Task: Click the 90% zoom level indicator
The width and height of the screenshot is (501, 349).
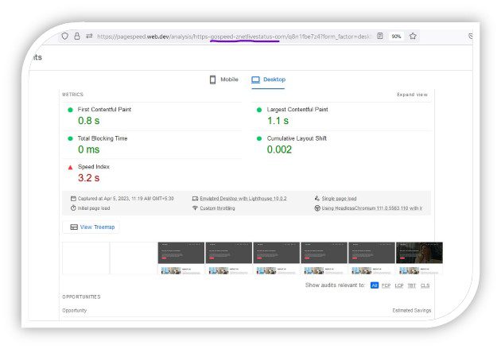Action: pyautogui.click(x=396, y=36)
